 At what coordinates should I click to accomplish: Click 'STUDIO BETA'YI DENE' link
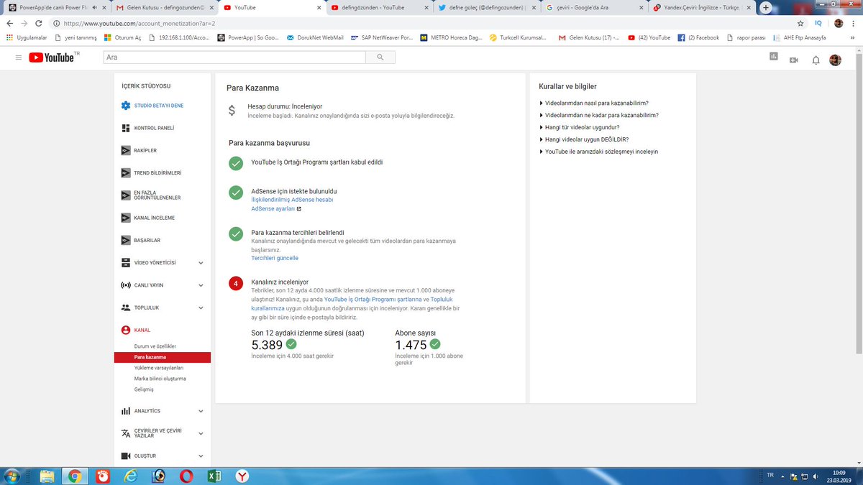(159, 106)
